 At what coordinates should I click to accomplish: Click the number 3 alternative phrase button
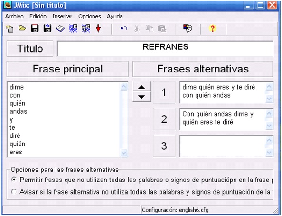pyautogui.click(x=164, y=146)
